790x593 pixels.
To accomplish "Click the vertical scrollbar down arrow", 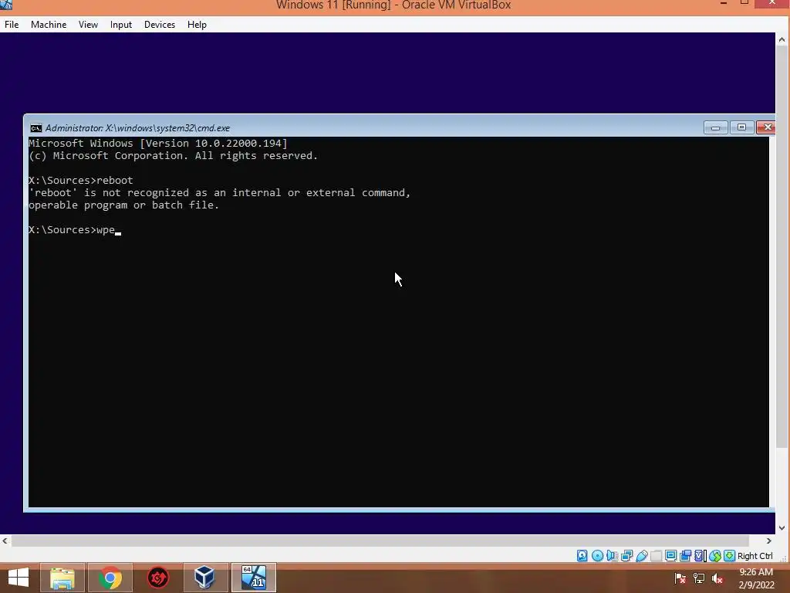I will tap(782, 528).
